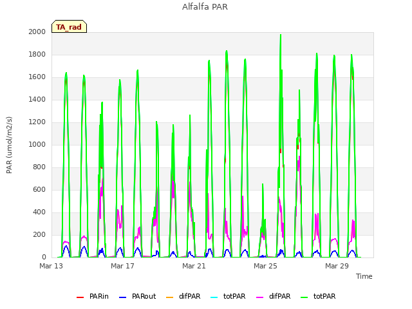Click the 1800 y-axis label
The image size is (412, 309).
[x=37, y=54]
